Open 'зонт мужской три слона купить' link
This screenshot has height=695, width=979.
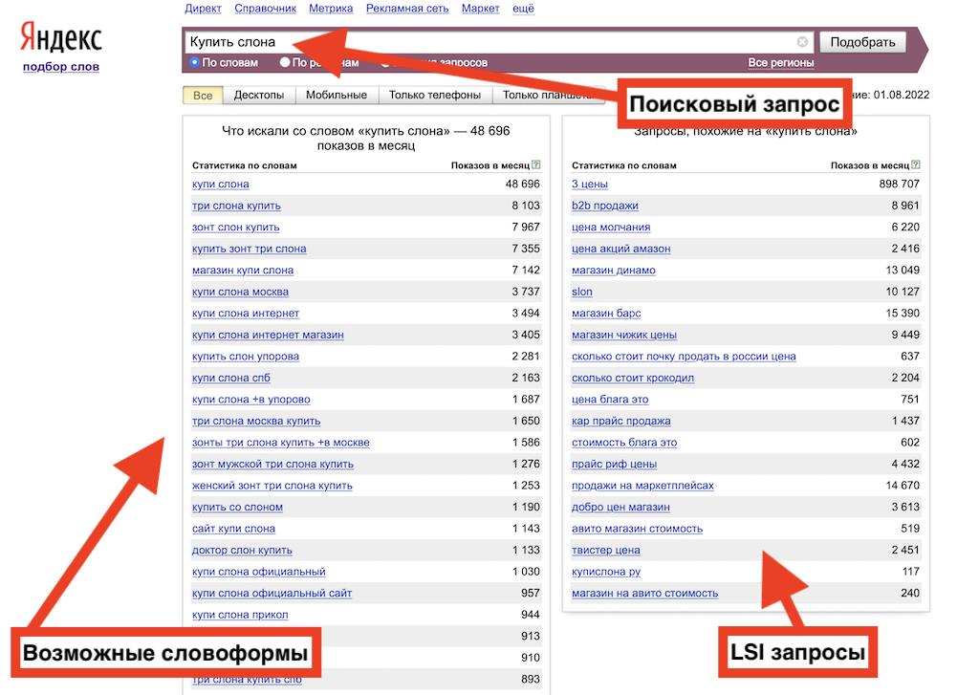(x=272, y=464)
